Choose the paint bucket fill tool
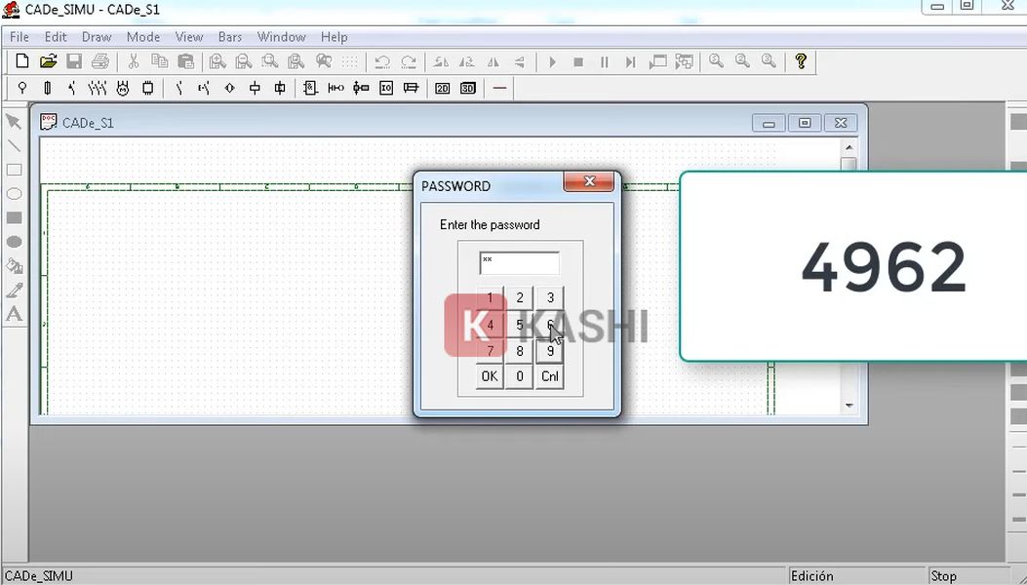 coord(14,266)
